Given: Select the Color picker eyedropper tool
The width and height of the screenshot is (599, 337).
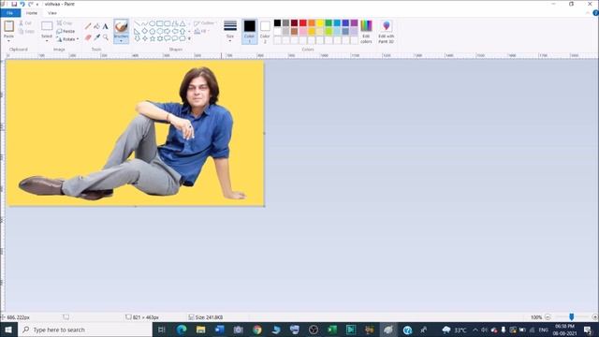Looking at the screenshot, I should pos(96,37).
